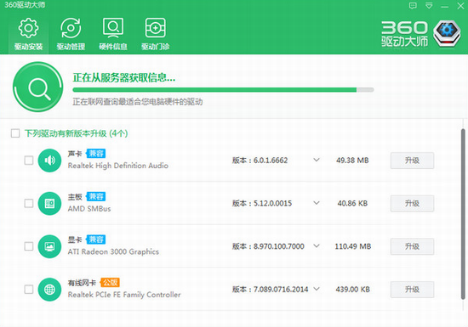Click the ATI Radeon 3000 Graphics name
The image size is (468, 327).
pyautogui.click(x=113, y=251)
